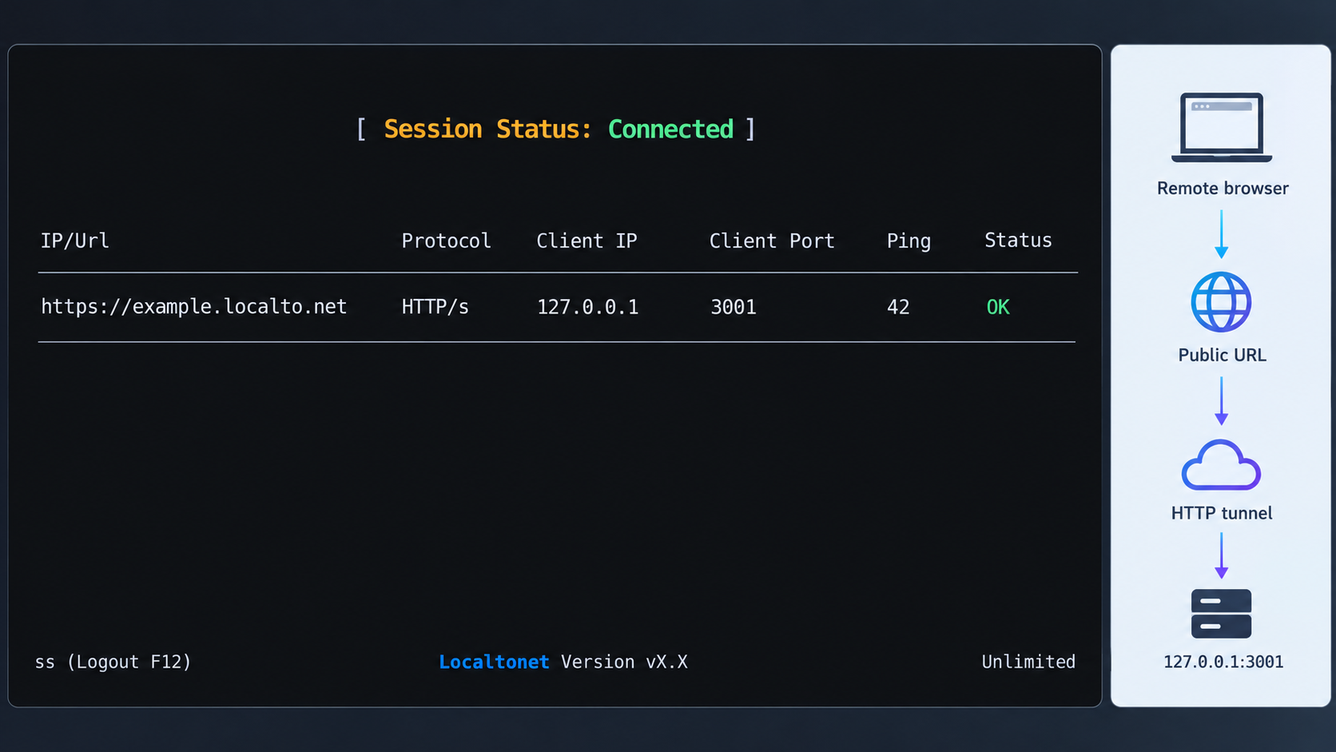Select the "3001" Client Port cell
Viewport: 1336px width, 752px height.
(x=734, y=307)
